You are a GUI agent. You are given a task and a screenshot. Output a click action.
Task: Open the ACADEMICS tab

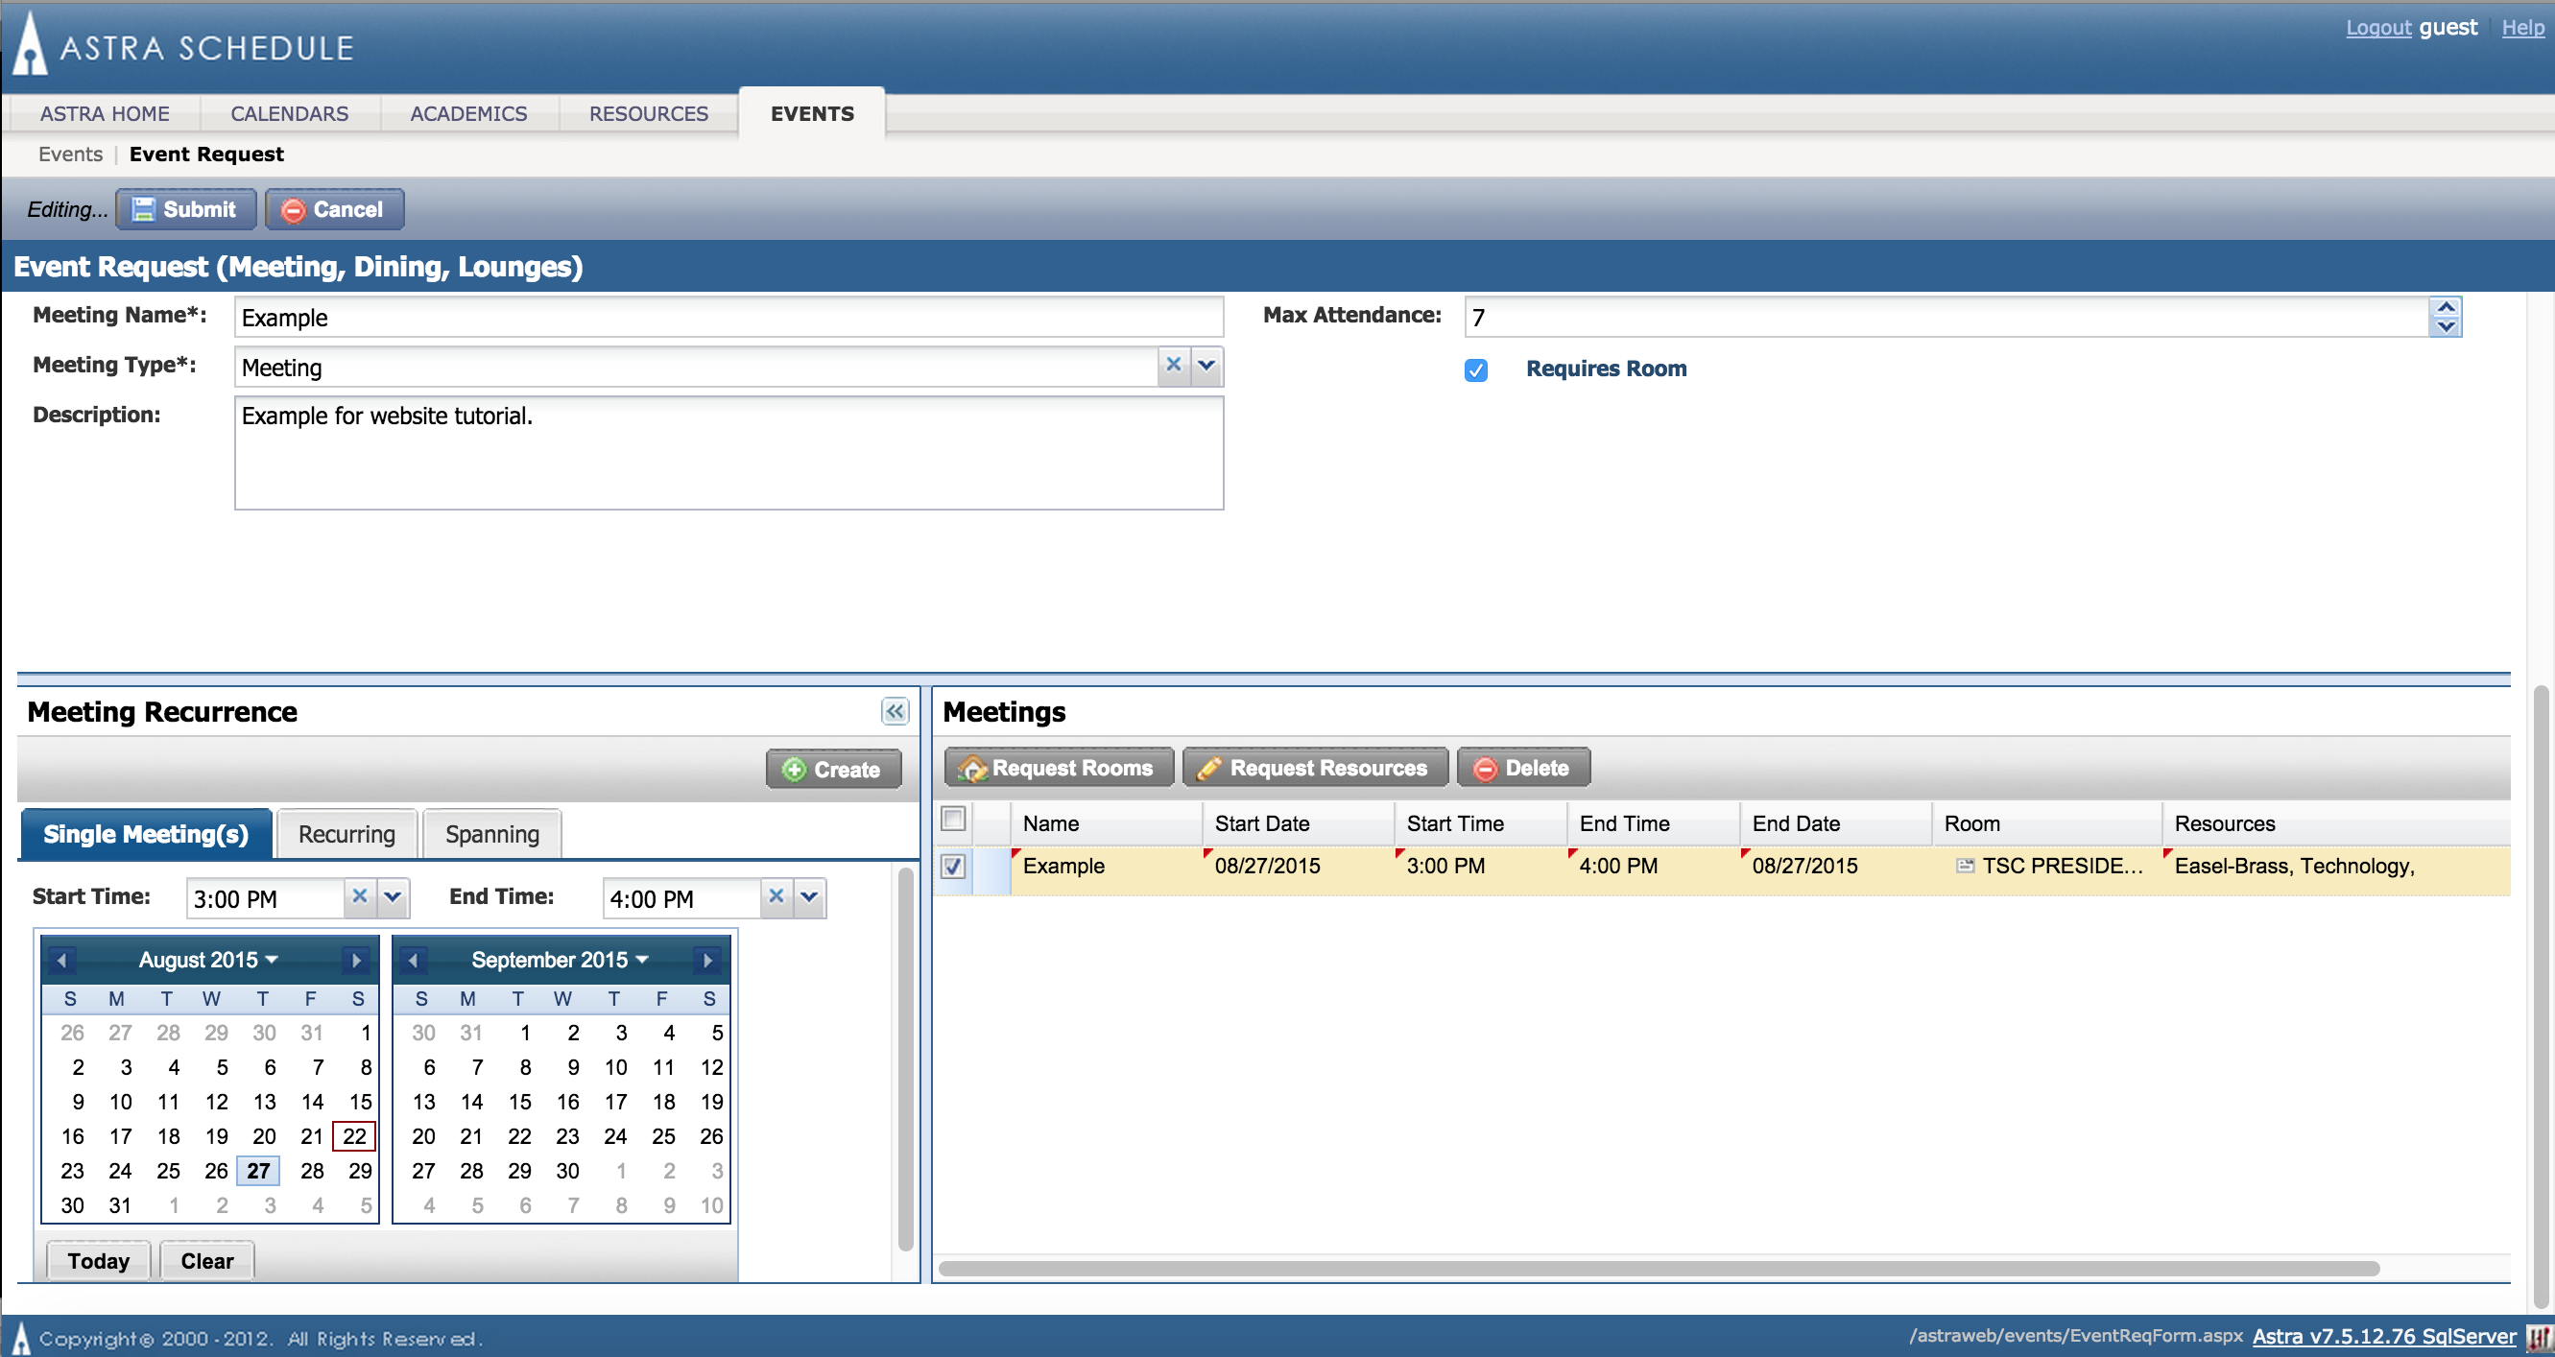pos(468,113)
